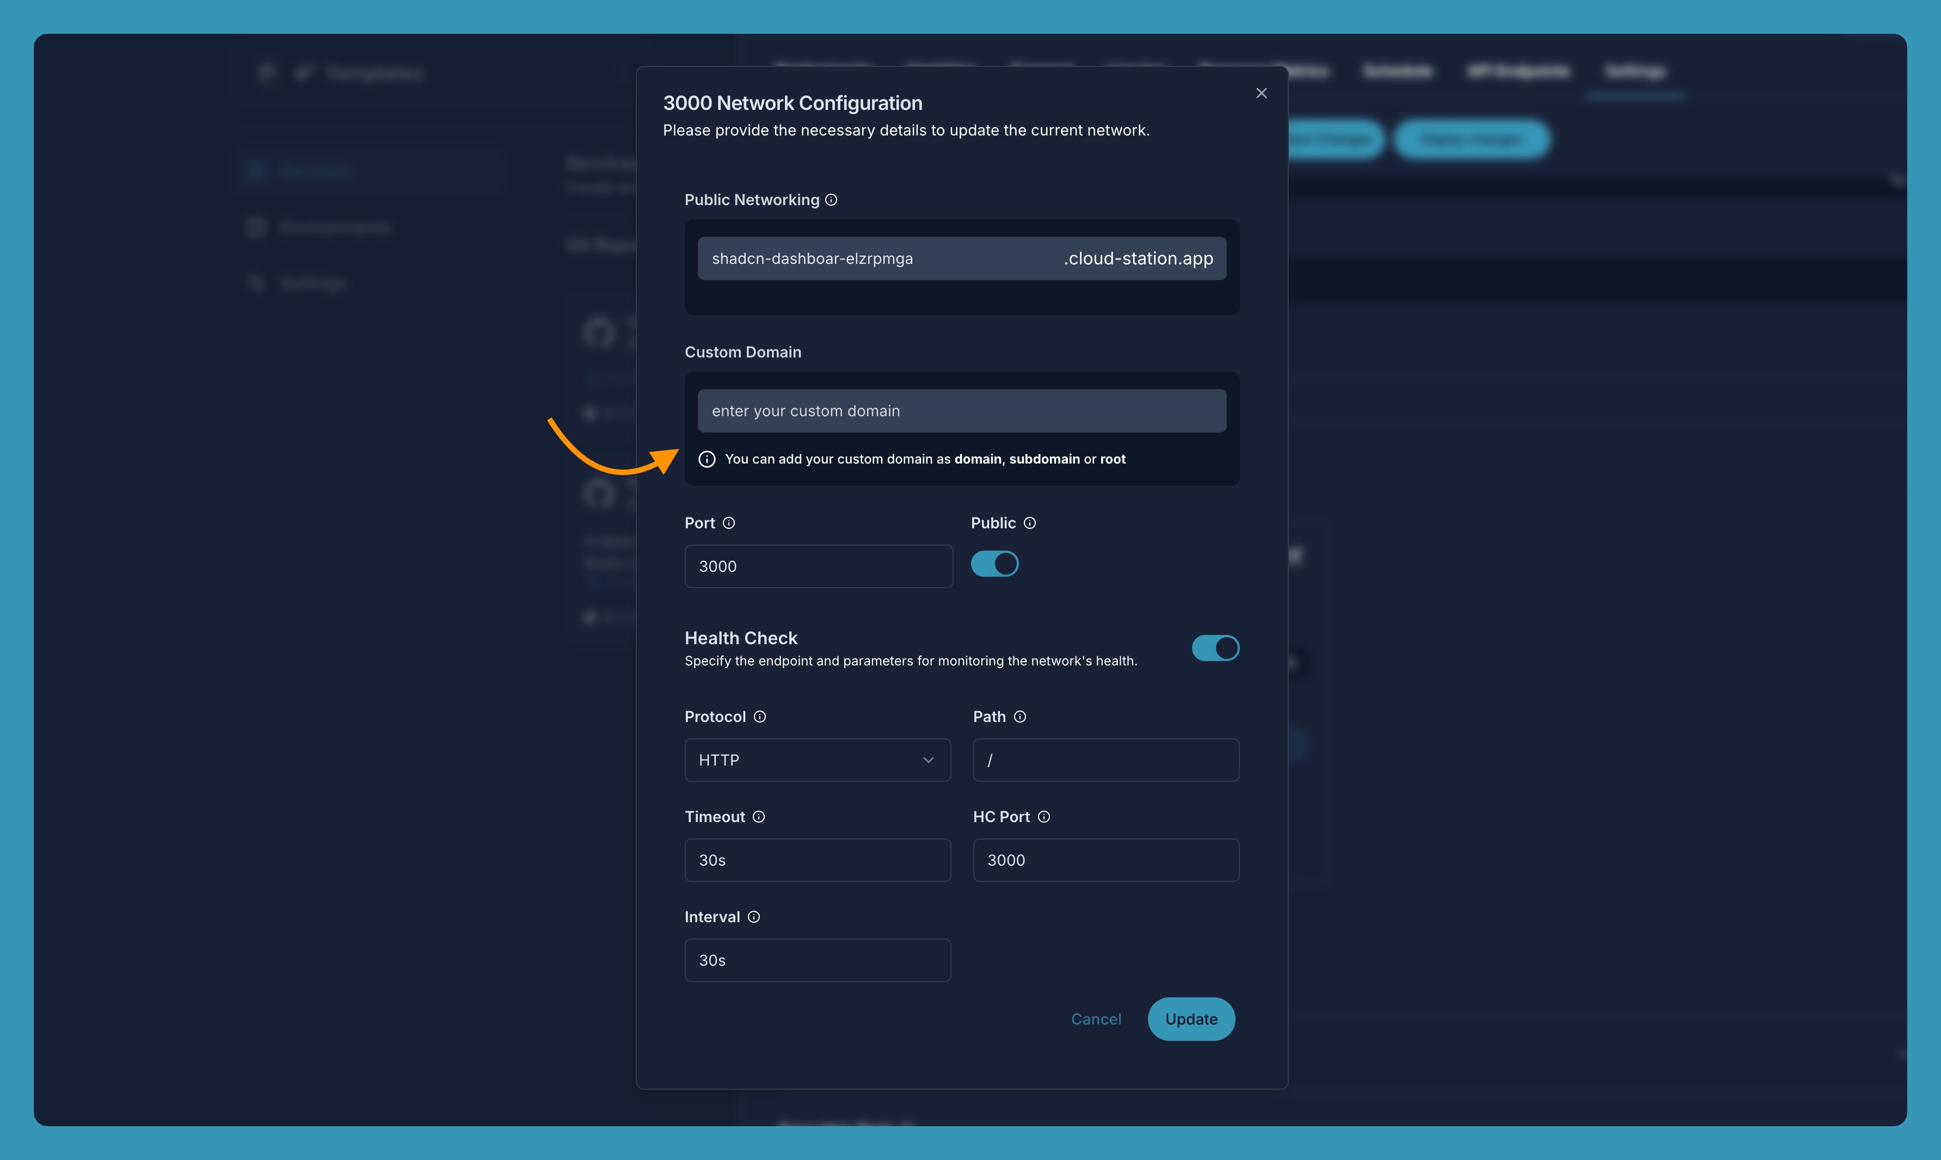Disable the Health Check toggle
This screenshot has width=1941, height=1160.
pyautogui.click(x=1215, y=648)
